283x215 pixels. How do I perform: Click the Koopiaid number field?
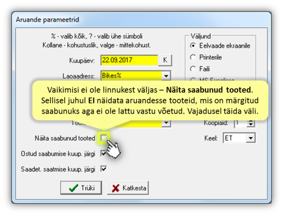click(x=240, y=123)
